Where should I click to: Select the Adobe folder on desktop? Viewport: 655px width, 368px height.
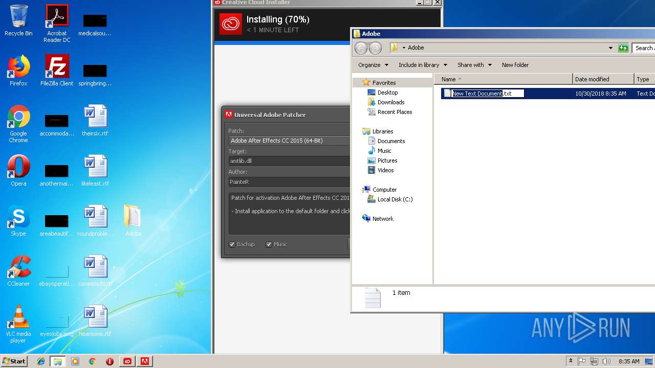point(133,221)
